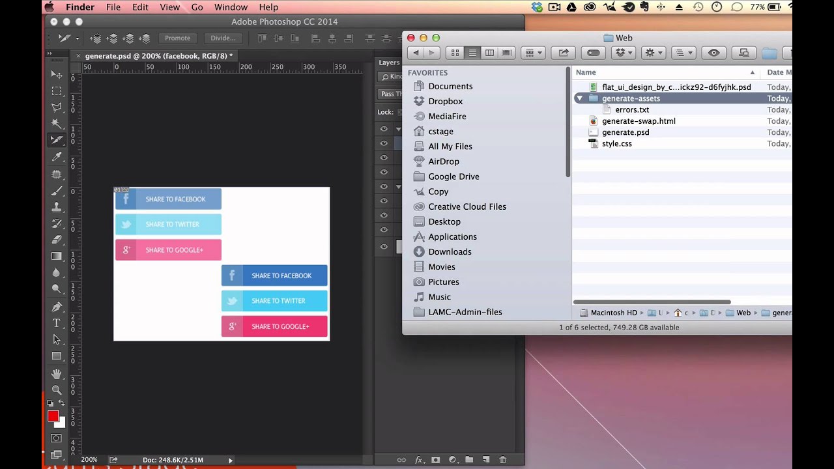
Task: Create a new layer group folder icon
Action: (469, 460)
